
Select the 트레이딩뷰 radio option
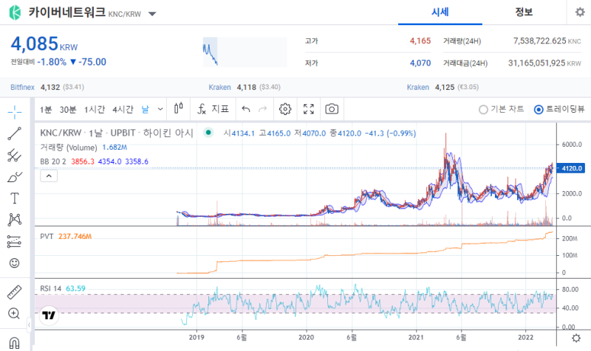[559, 109]
